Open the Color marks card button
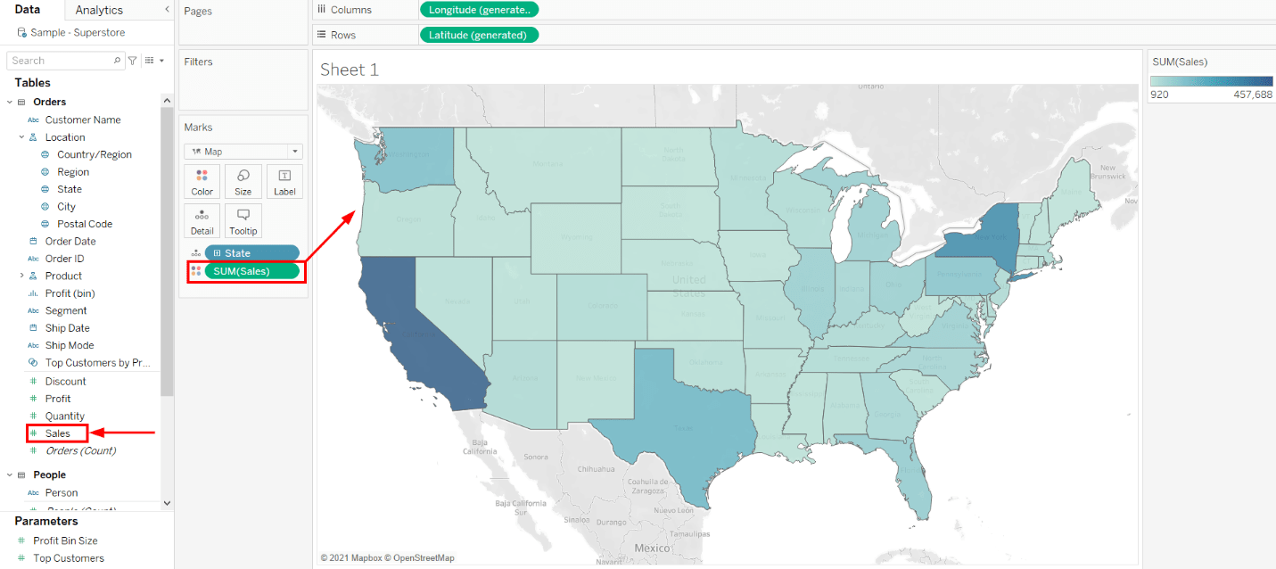1276x569 pixels. (202, 181)
